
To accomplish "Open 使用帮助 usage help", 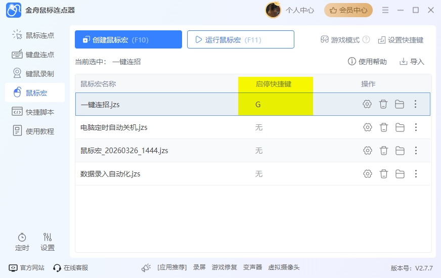I will [367, 62].
